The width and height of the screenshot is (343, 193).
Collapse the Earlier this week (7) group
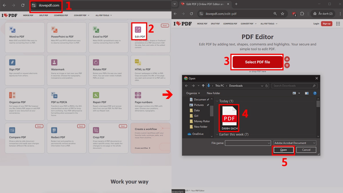[x=217, y=134]
